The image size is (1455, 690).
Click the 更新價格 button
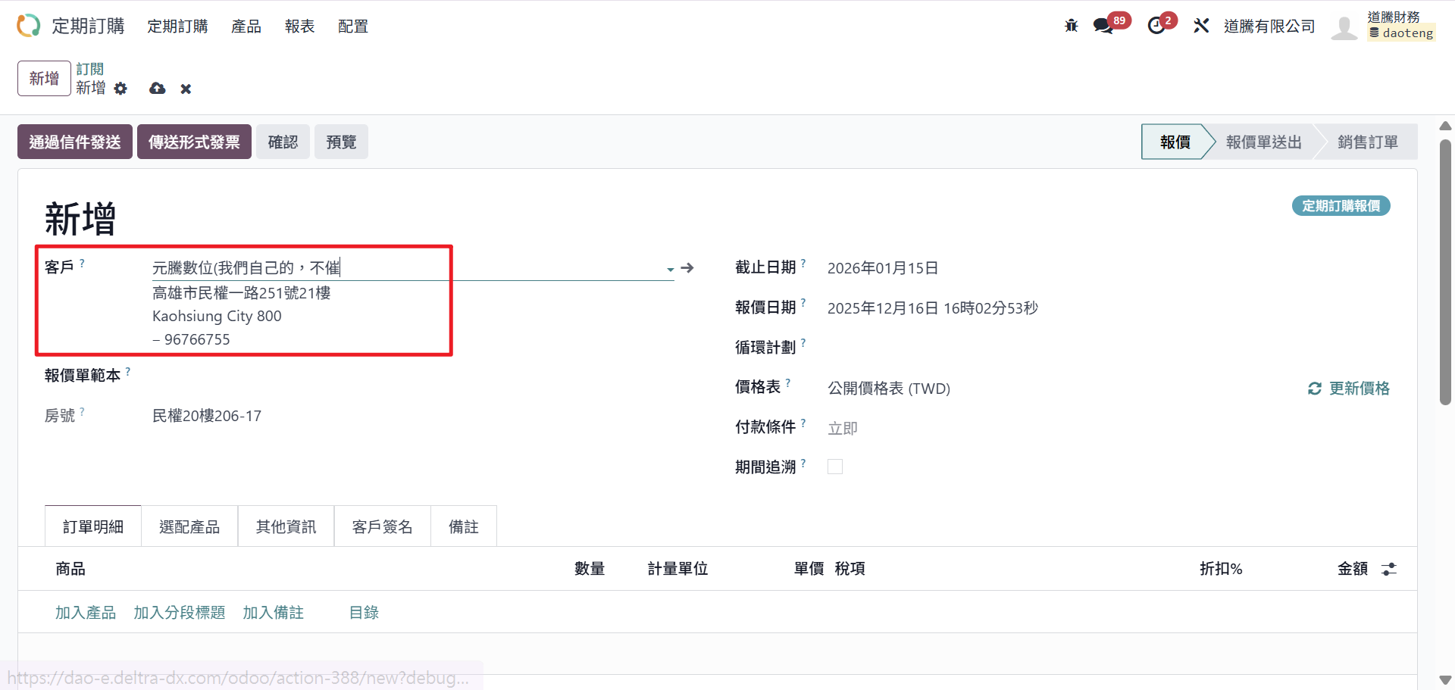pos(1349,389)
